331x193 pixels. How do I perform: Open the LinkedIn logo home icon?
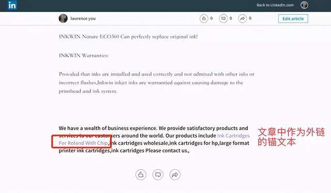[x=12, y=5]
